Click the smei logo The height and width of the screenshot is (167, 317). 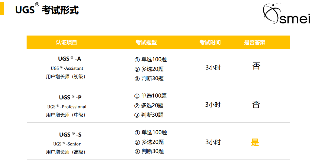tap(286, 14)
